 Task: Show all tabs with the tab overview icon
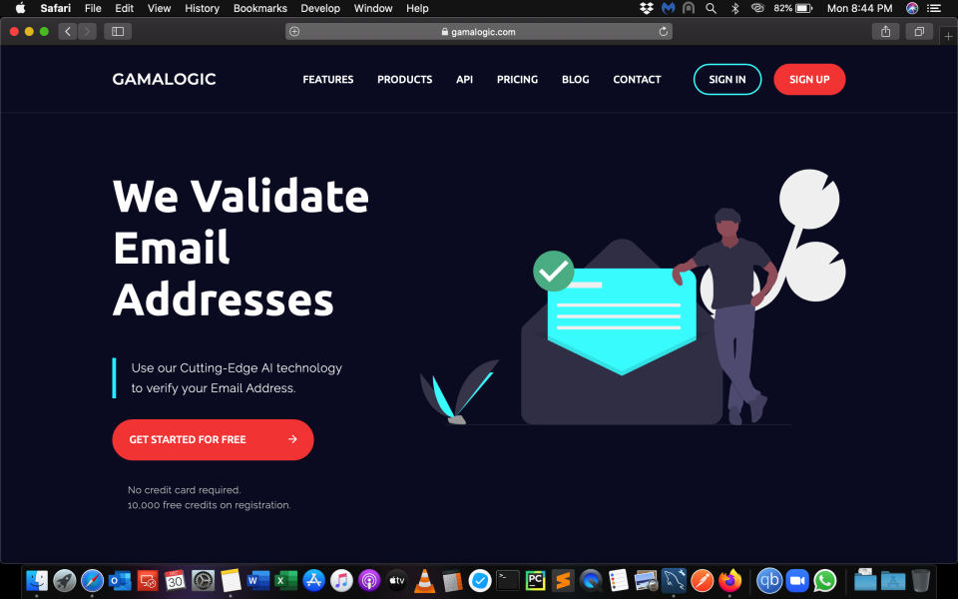click(x=918, y=31)
